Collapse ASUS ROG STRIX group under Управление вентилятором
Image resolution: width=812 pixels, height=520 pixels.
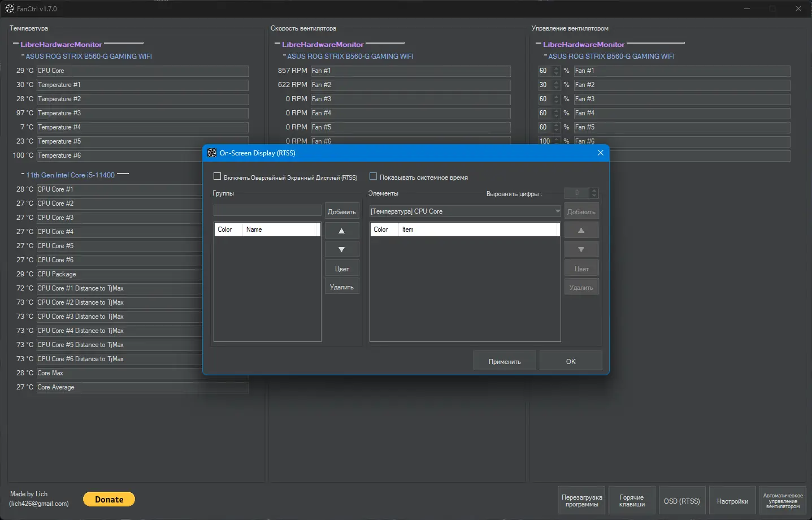pos(545,55)
